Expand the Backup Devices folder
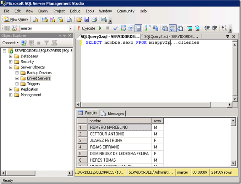 point(17,73)
